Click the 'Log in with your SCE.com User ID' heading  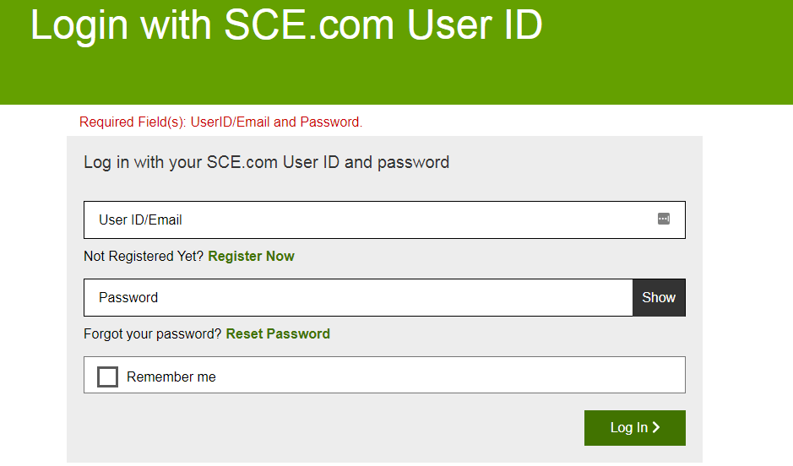266,162
